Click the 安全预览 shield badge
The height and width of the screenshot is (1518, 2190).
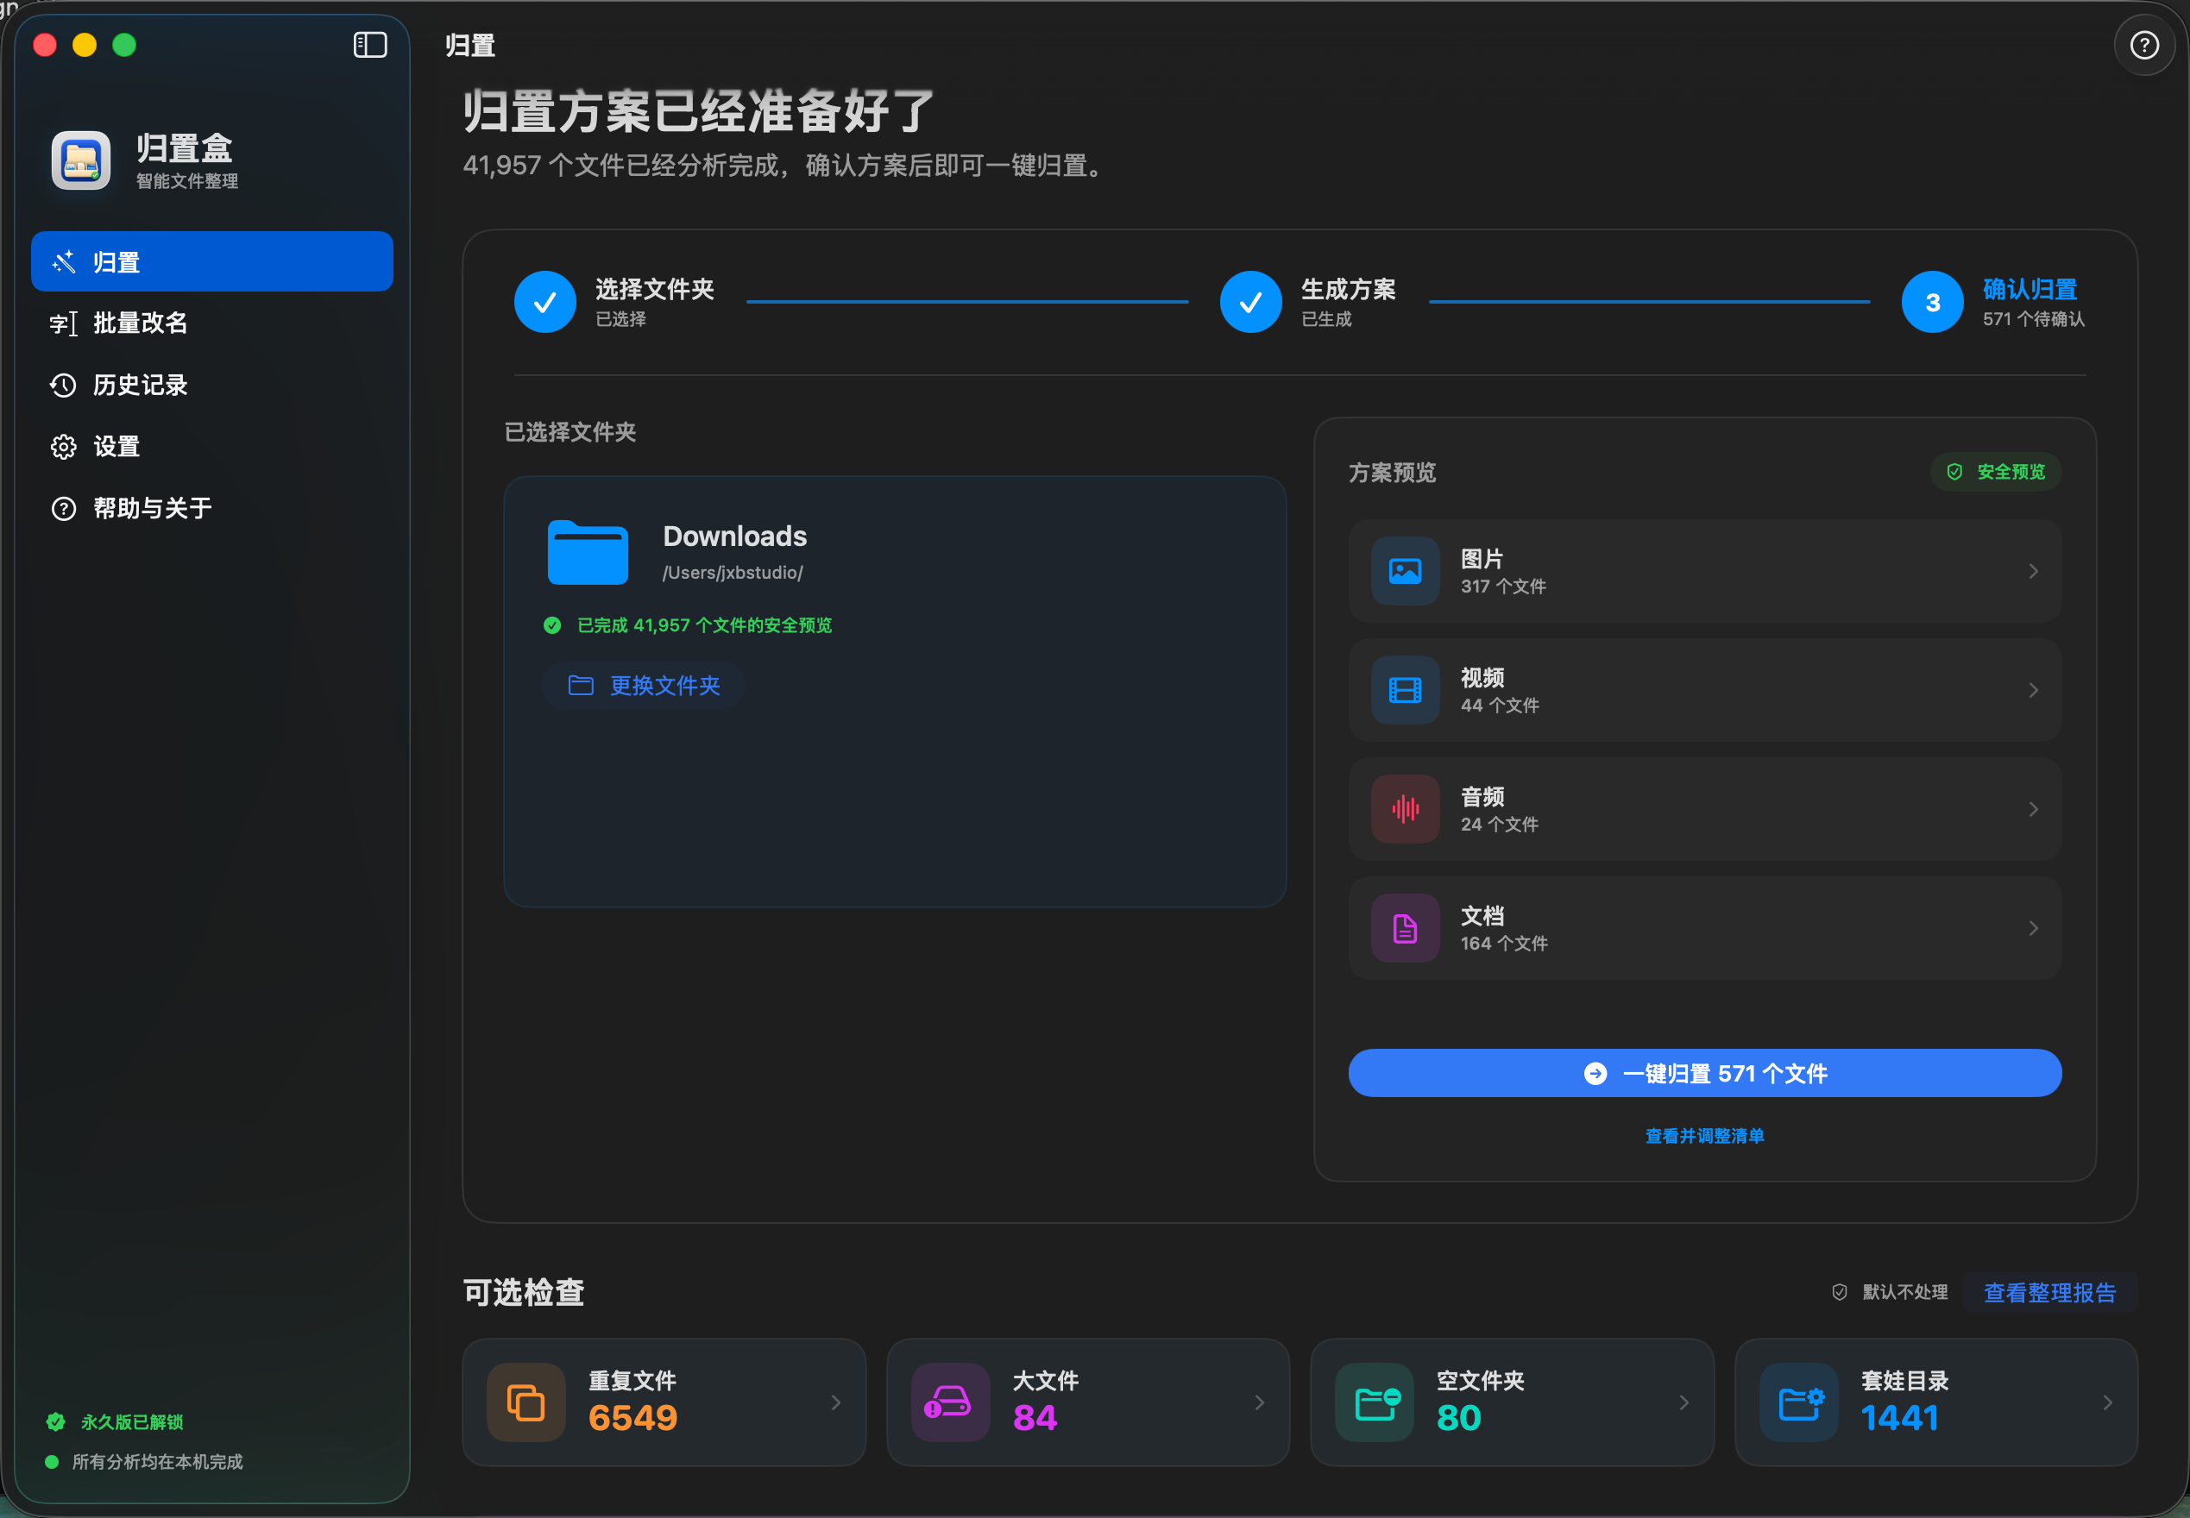[1995, 472]
